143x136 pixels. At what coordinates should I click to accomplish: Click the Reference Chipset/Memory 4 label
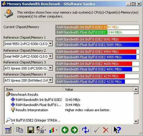click(x=24, y=74)
